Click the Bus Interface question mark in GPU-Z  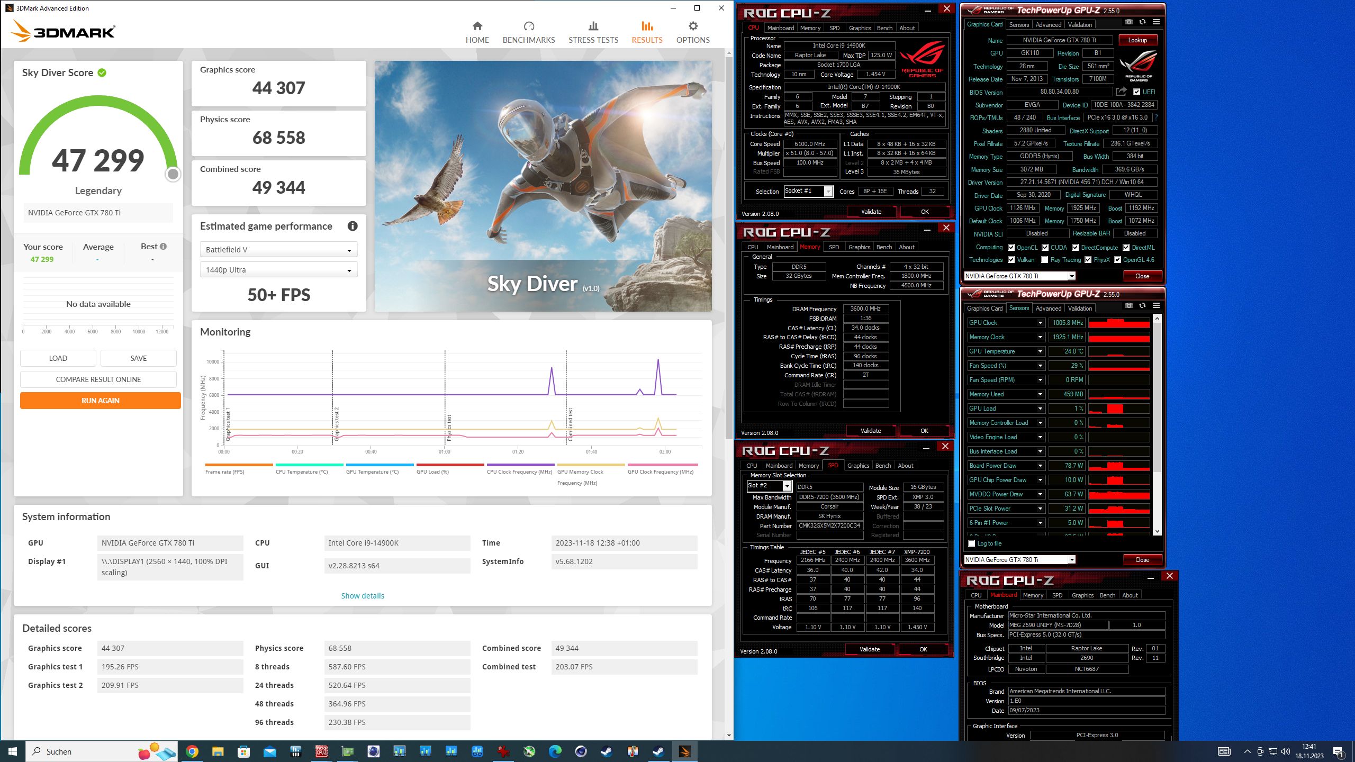coord(1157,117)
